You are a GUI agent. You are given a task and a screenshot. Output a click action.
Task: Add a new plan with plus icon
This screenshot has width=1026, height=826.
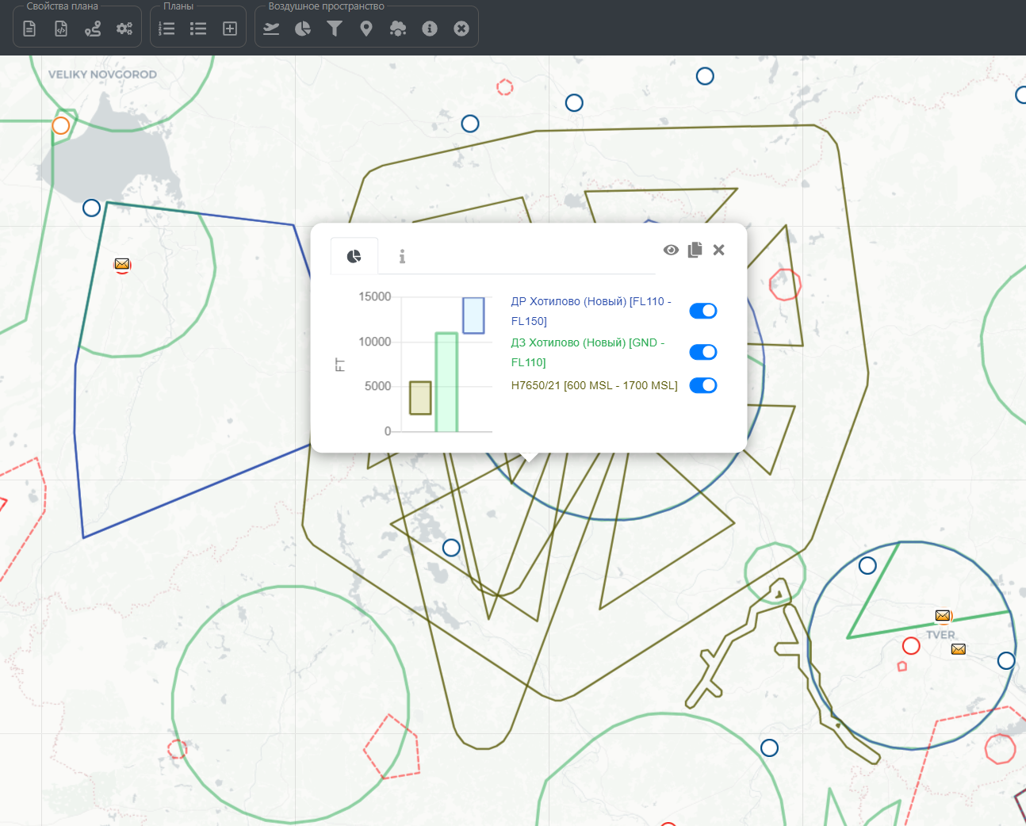coord(230,29)
